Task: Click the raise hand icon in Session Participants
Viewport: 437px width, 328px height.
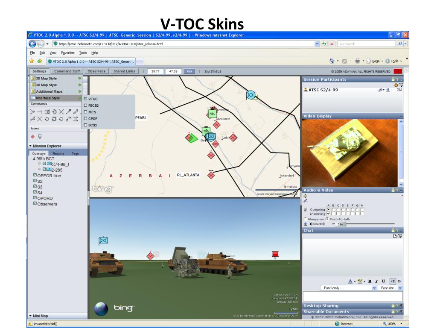Action: pyautogui.click(x=396, y=85)
